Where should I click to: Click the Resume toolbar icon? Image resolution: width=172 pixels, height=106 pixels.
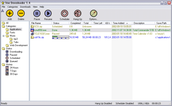(x=48, y=13)
